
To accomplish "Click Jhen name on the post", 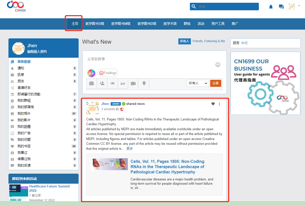I will (105, 104).
